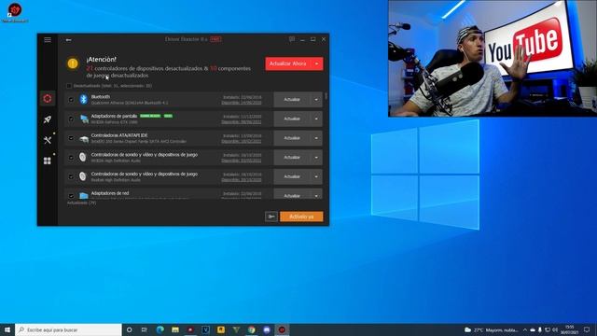Open the Tools wrench section in sidebar

point(48,140)
